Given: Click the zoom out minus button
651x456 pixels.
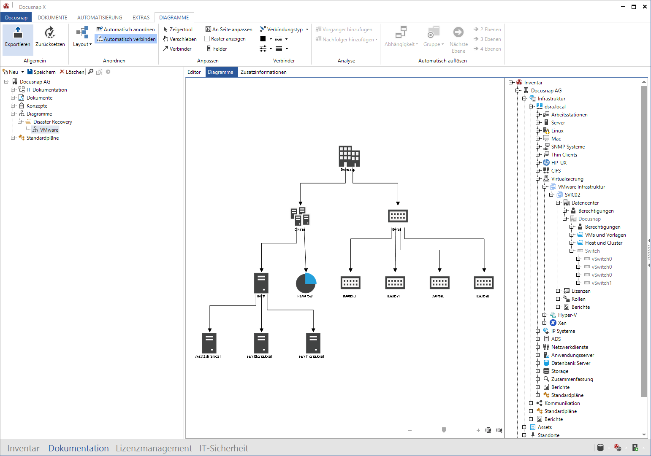Looking at the screenshot, I should (410, 430).
